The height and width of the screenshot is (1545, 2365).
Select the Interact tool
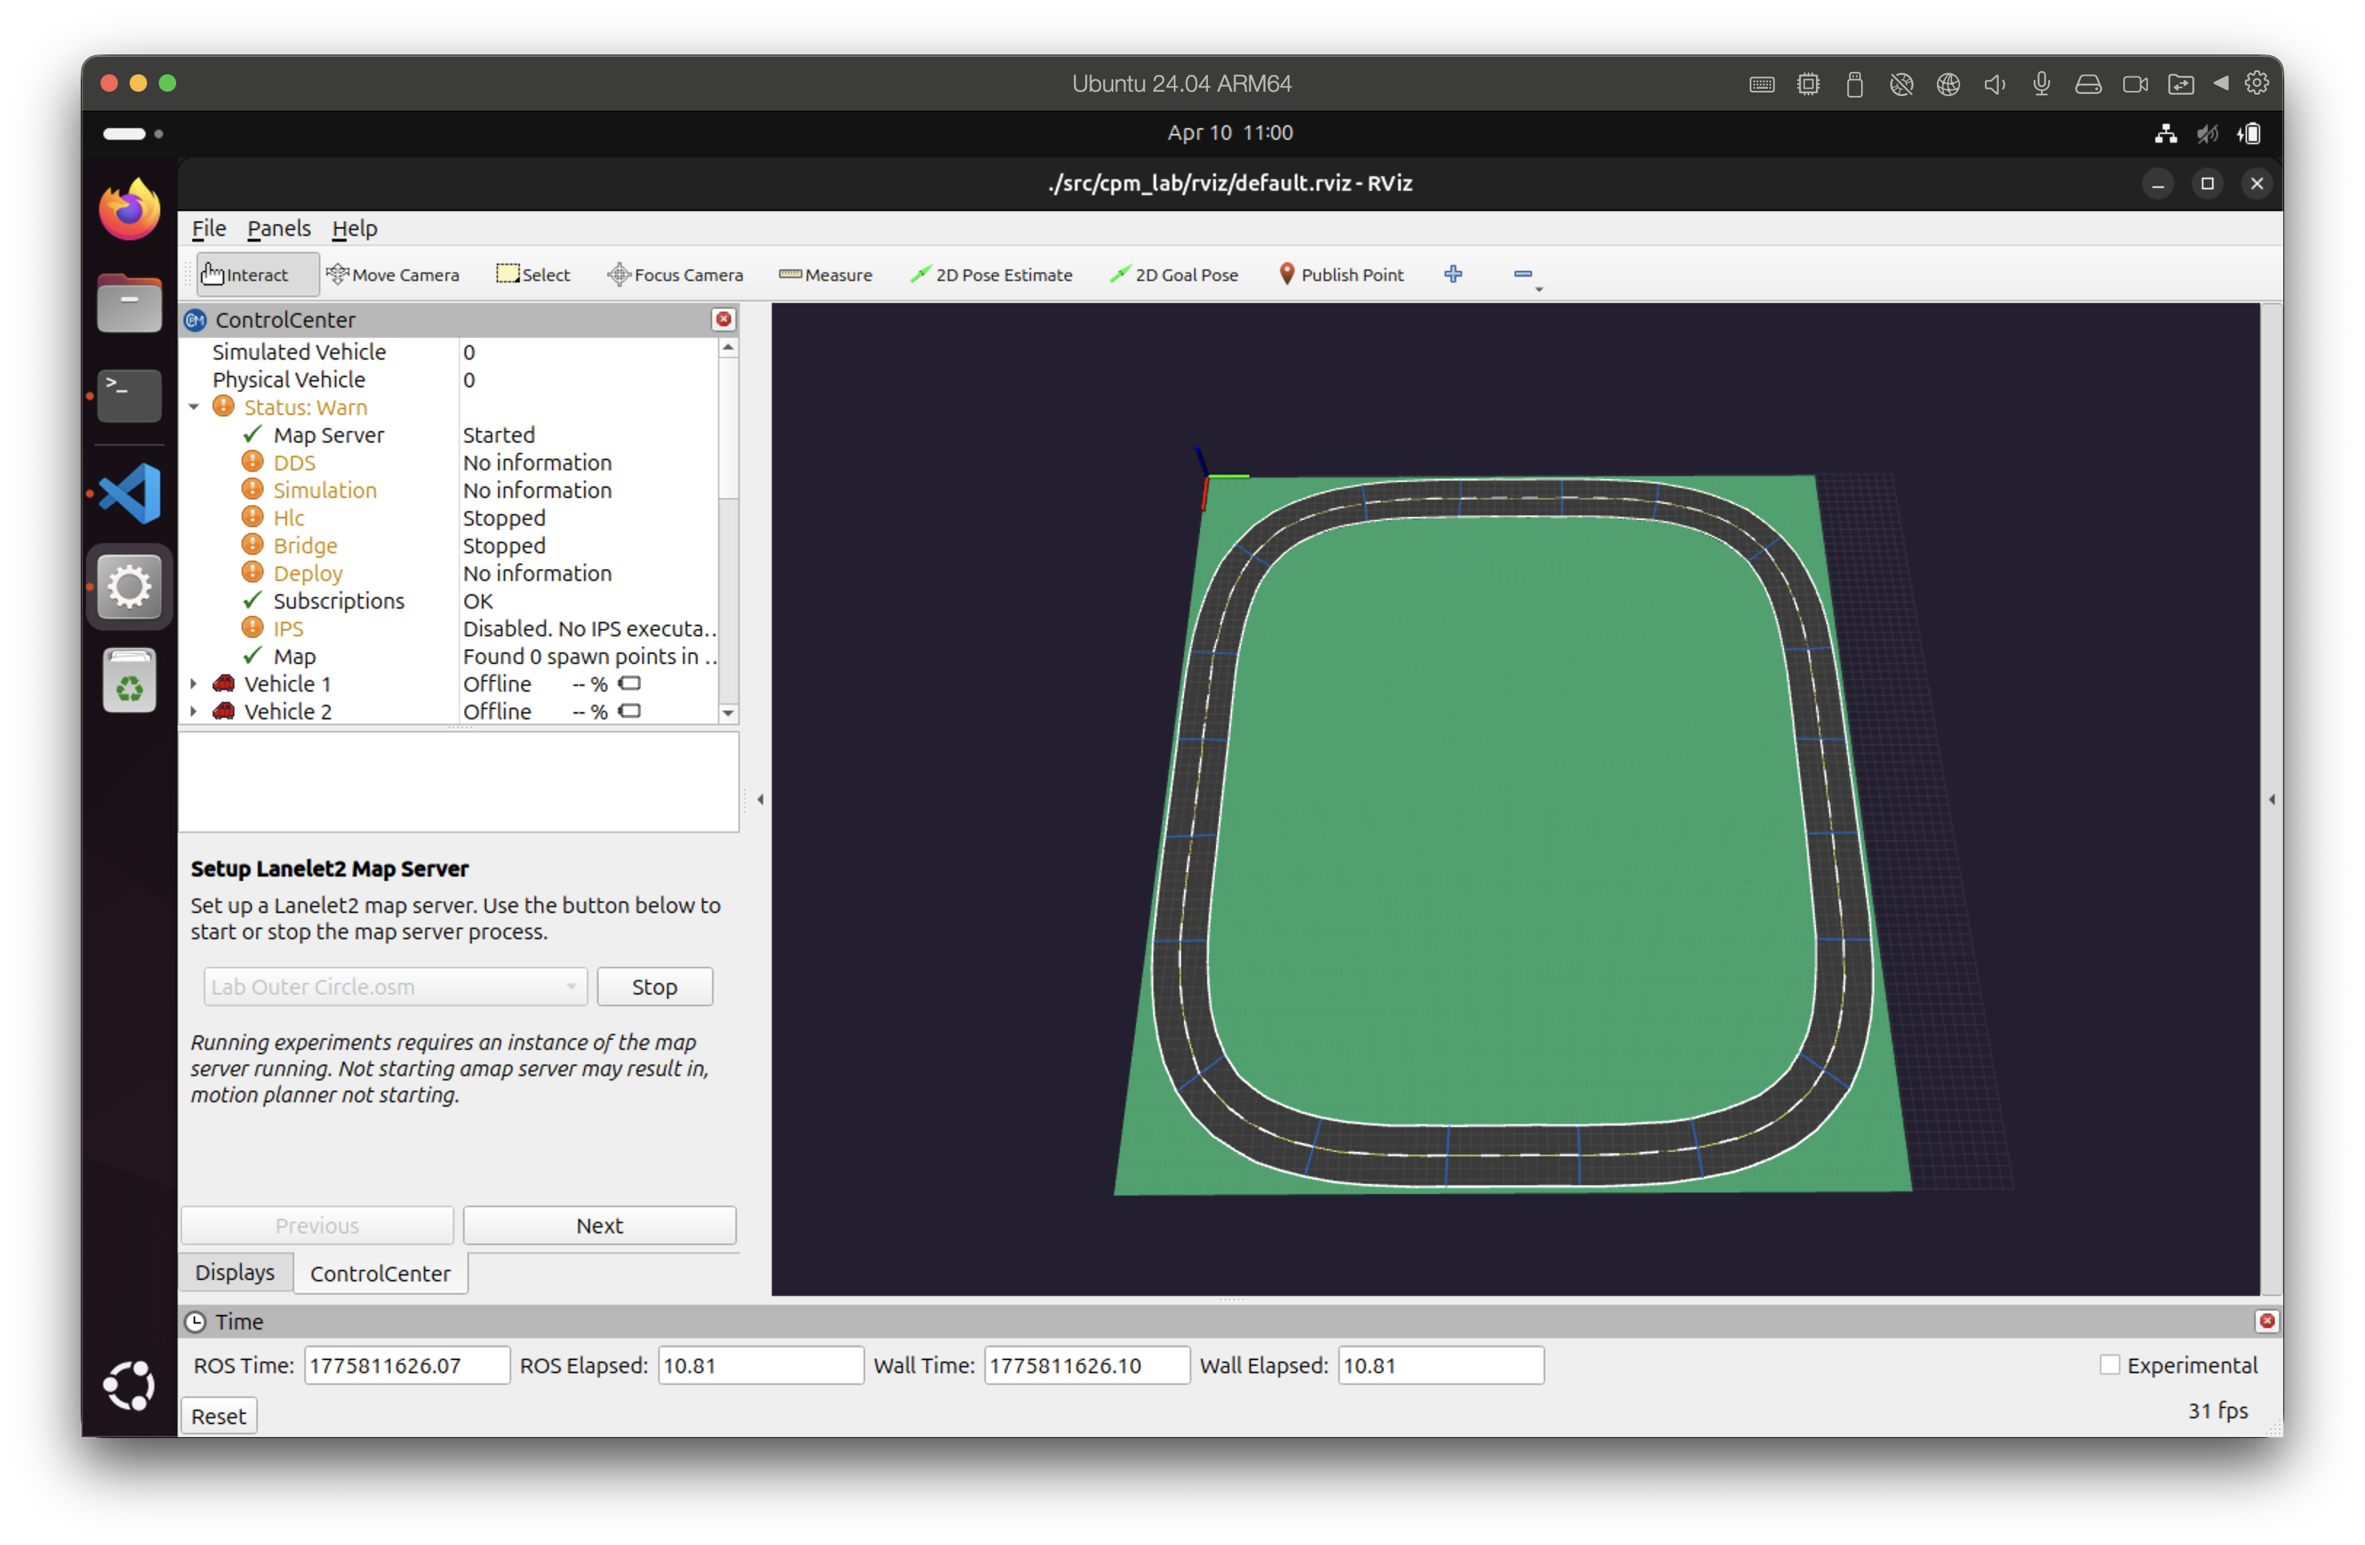coord(257,274)
